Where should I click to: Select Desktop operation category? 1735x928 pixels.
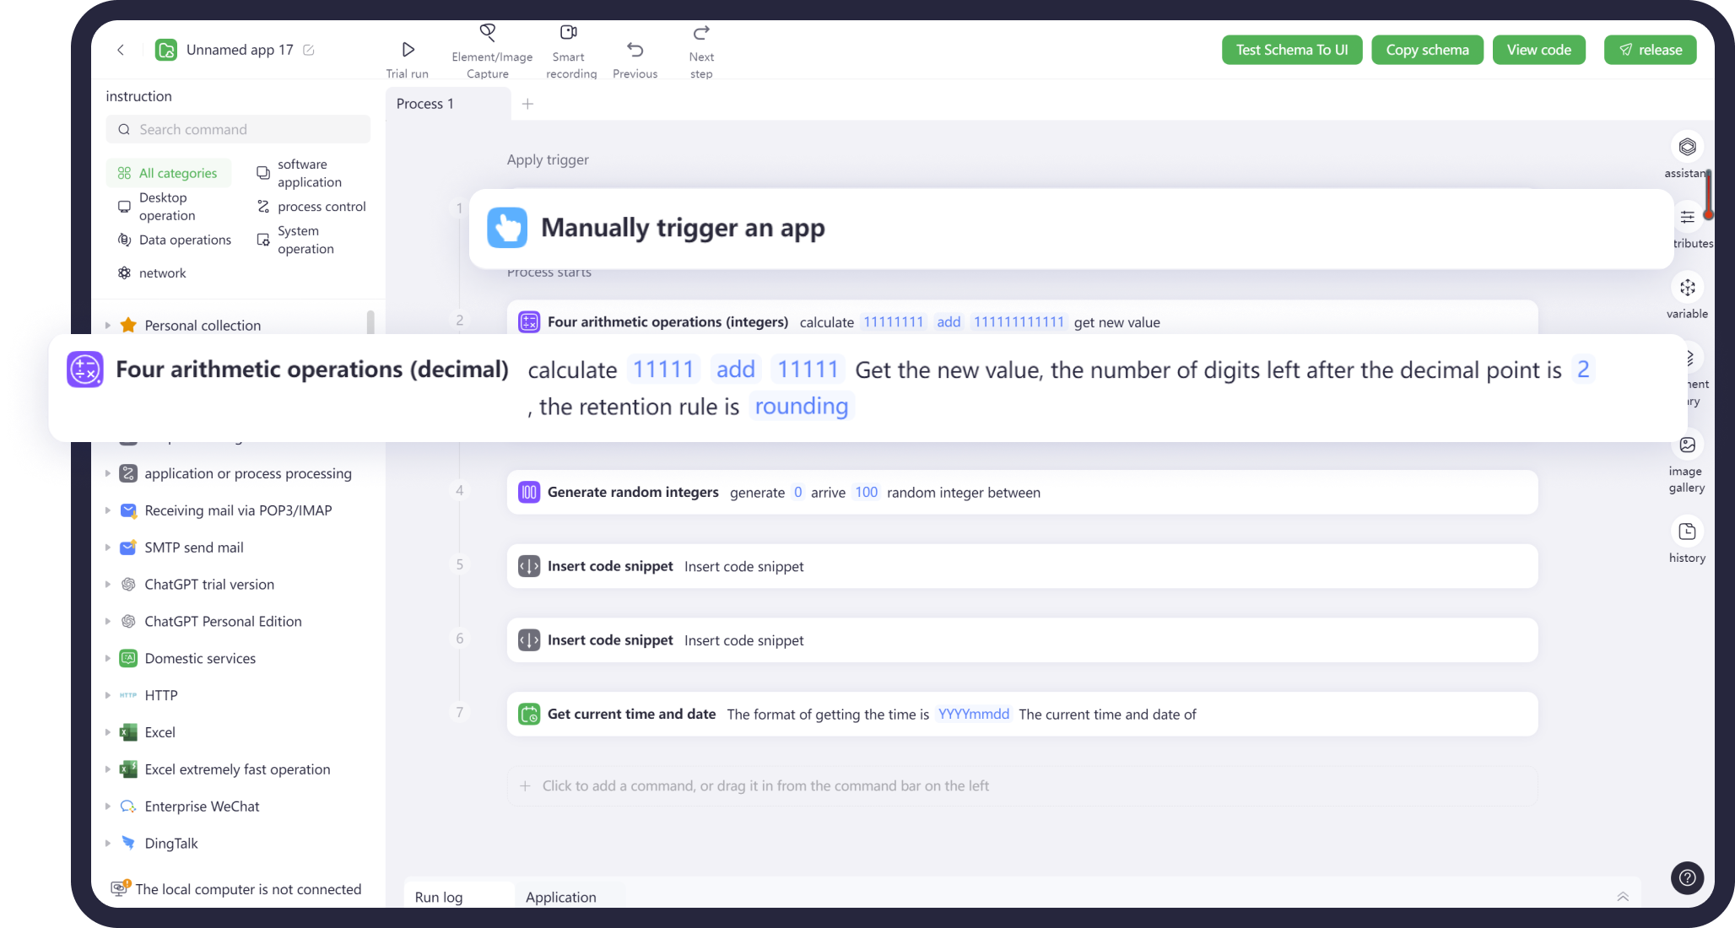158,206
